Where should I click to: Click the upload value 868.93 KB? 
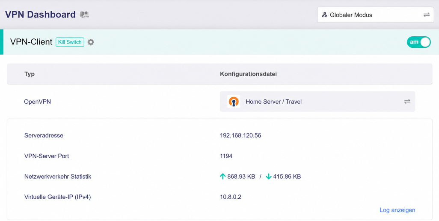[241, 176]
